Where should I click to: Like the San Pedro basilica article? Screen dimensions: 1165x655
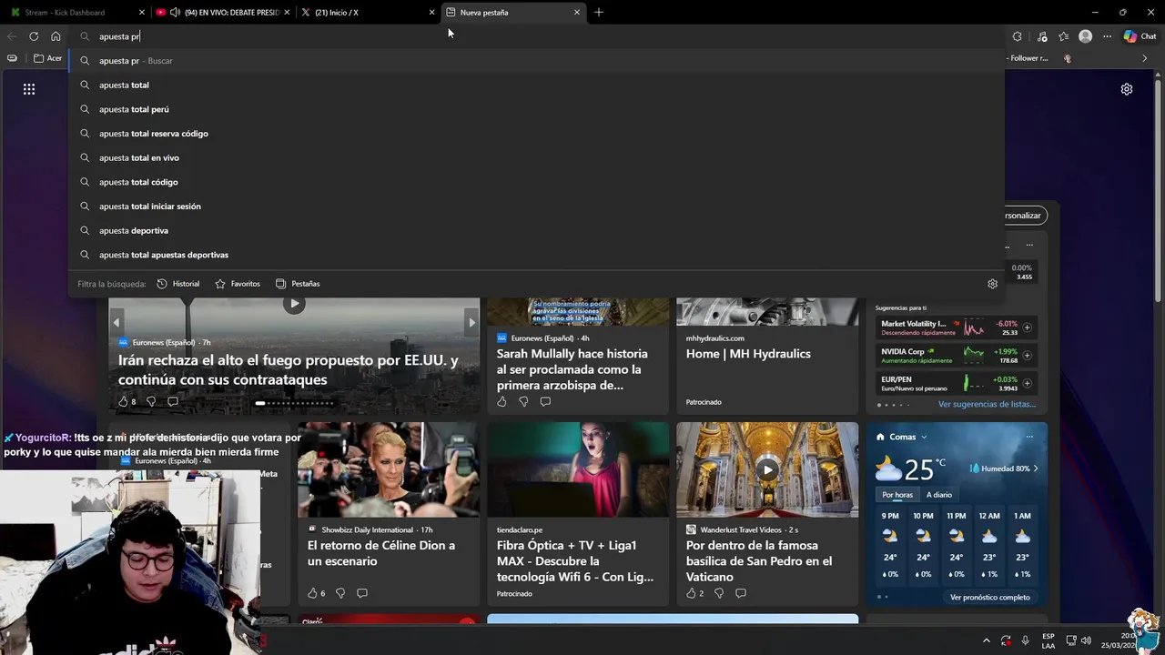[x=691, y=593]
